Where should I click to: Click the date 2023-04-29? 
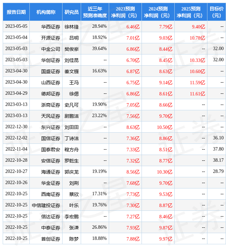point(16,93)
